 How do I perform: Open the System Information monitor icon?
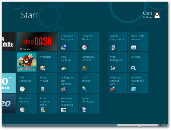click(x=113, y=47)
